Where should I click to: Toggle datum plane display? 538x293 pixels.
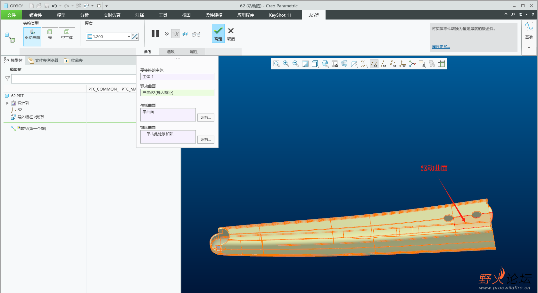(x=374, y=64)
